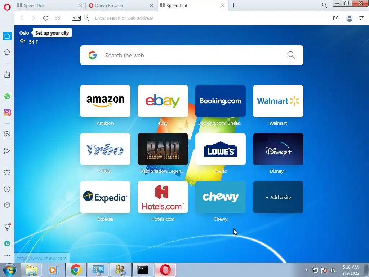Image resolution: width=369 pixels, height=277 pixels.
Task: Close the first Speed Dial tab
Action: (x=80, y=6)
